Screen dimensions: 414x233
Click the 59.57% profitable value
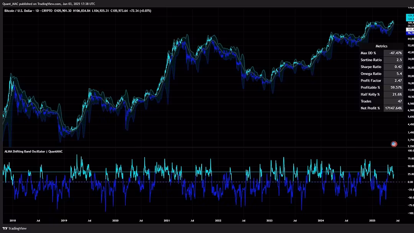(x=396, y=87)
